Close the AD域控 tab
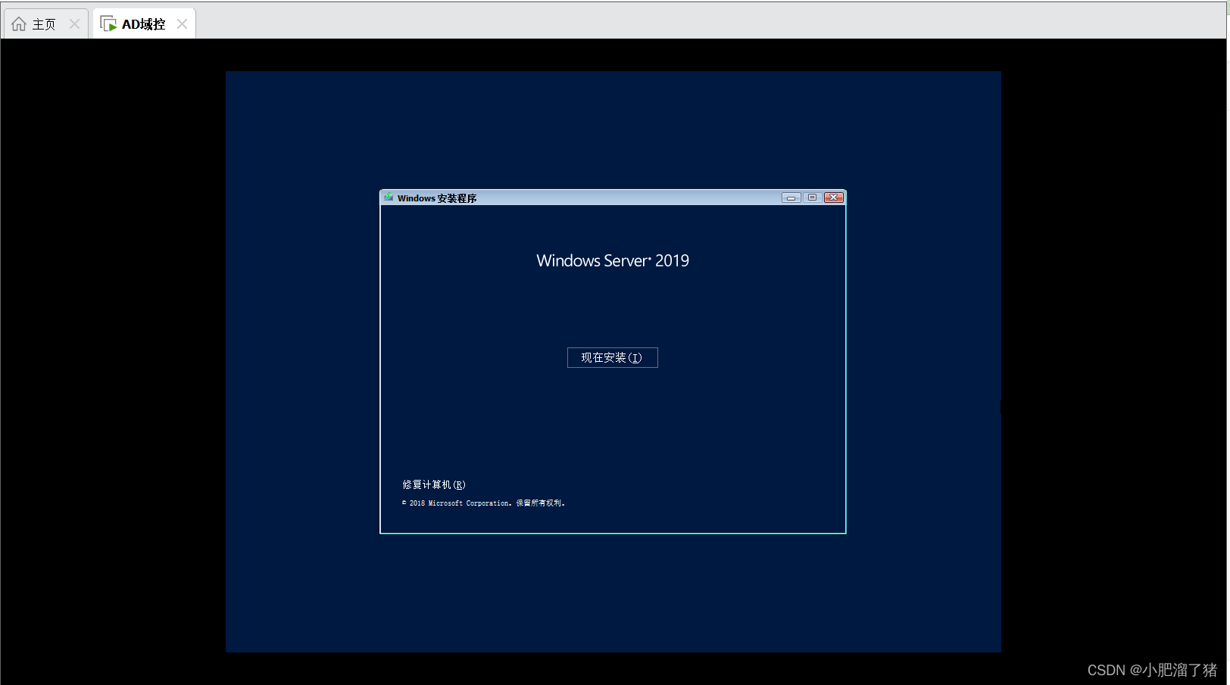Image resolution: width=1230 pixels, height=685 pixels. tap(182, 24)
